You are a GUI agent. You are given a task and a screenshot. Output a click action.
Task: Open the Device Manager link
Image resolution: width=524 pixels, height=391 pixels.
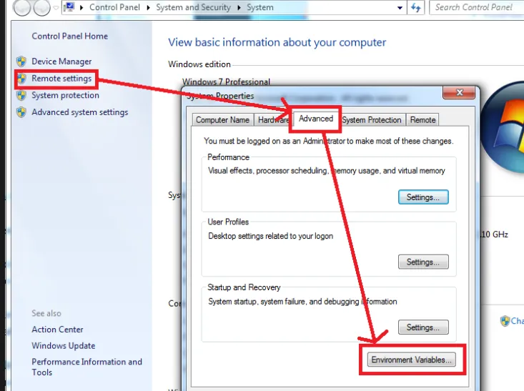click(x=61, y=61)
